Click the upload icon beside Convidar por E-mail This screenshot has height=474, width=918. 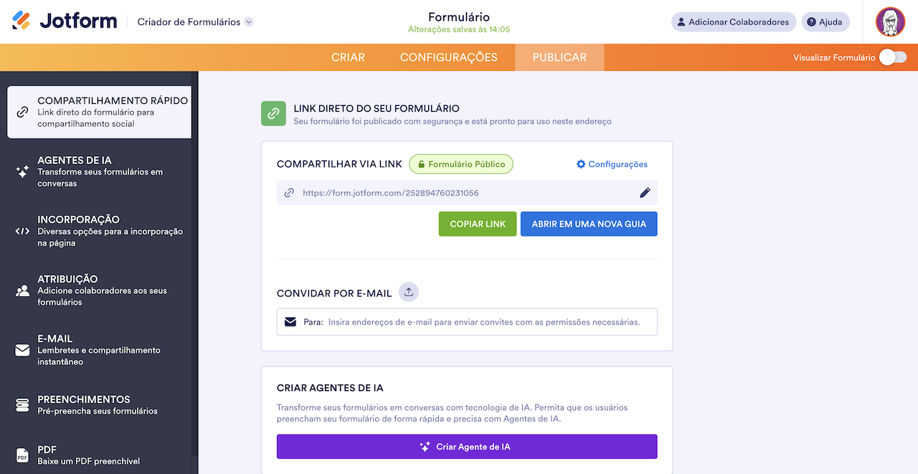(x=408, y=291)
